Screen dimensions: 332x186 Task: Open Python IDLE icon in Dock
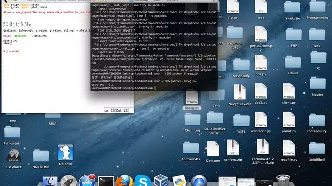pos(179,181)
